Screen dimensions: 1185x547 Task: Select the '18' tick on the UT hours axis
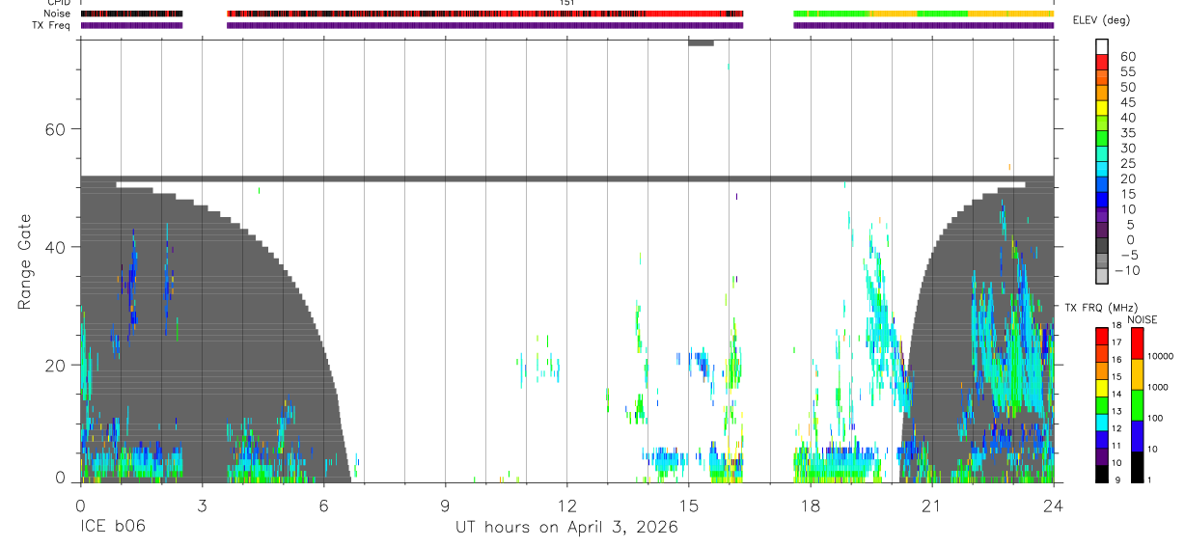810,506
